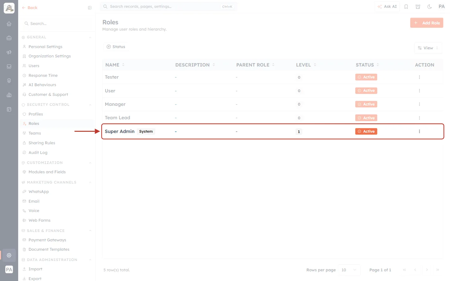Sort the table by the NAME column

pos(115,65)
